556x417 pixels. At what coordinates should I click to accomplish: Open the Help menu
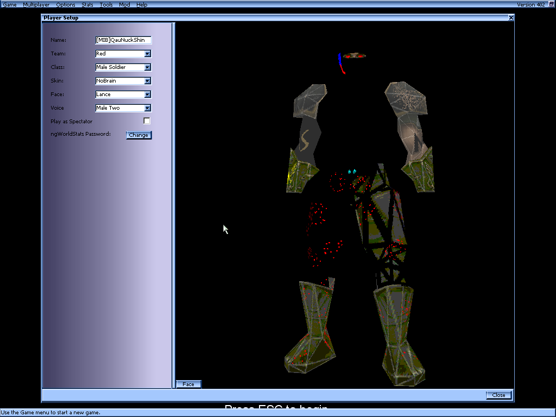tap(142, 4)
